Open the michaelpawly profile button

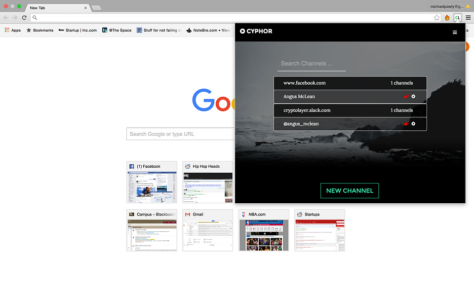449,6
